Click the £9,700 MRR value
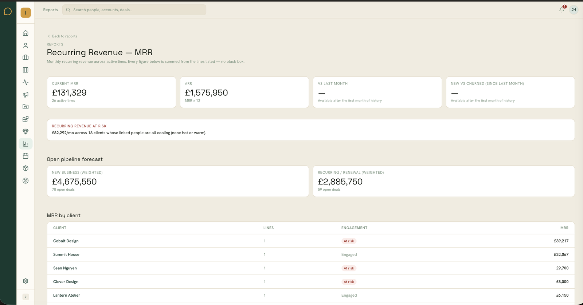The image size is (583, 305). 562,268
